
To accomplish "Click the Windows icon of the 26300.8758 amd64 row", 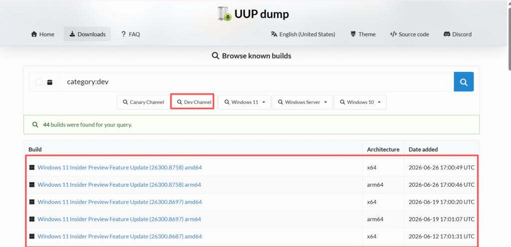I will click(31, 168).
